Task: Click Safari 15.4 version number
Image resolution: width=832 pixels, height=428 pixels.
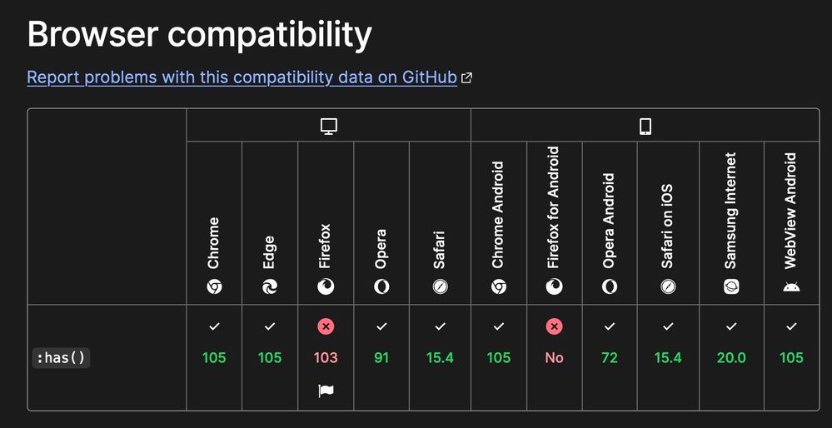Action: pyautogui.click(x=440, y=358)
